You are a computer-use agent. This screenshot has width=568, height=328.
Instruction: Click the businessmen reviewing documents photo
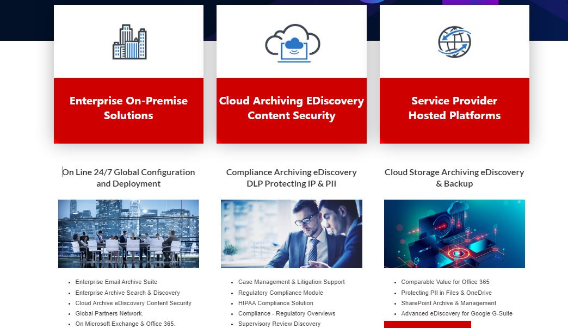(x=292, y=233)
